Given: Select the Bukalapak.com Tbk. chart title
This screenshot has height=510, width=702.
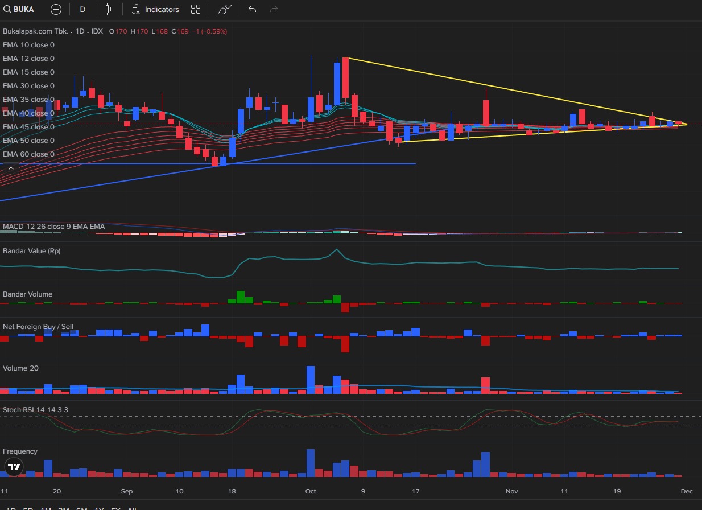Looking at the screenshot, I should click(x=53, y=31).
